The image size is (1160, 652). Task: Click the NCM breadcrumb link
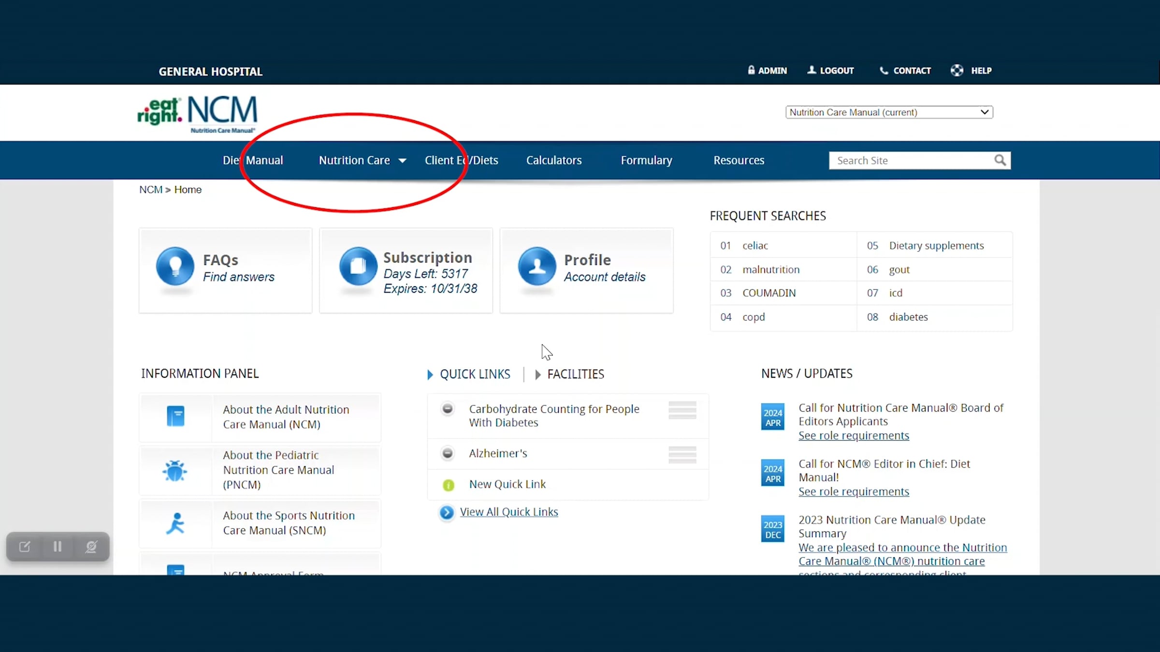(x=151, y=190)
